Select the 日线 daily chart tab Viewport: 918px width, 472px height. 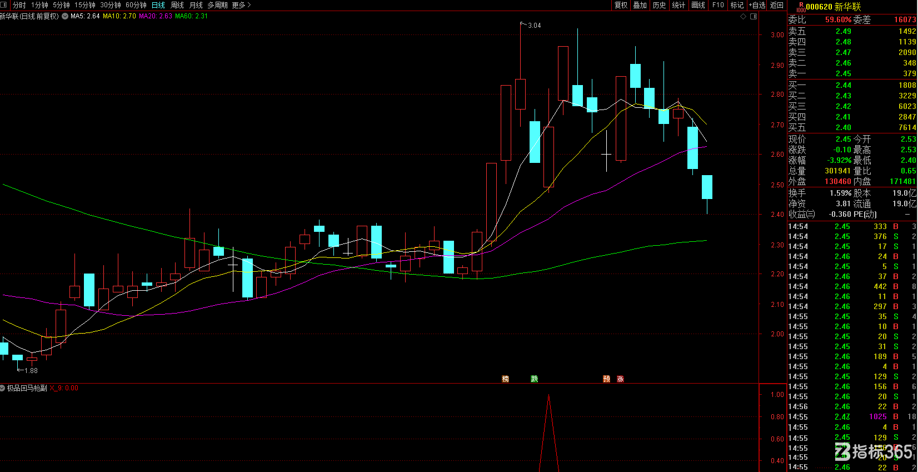point(158,5)
